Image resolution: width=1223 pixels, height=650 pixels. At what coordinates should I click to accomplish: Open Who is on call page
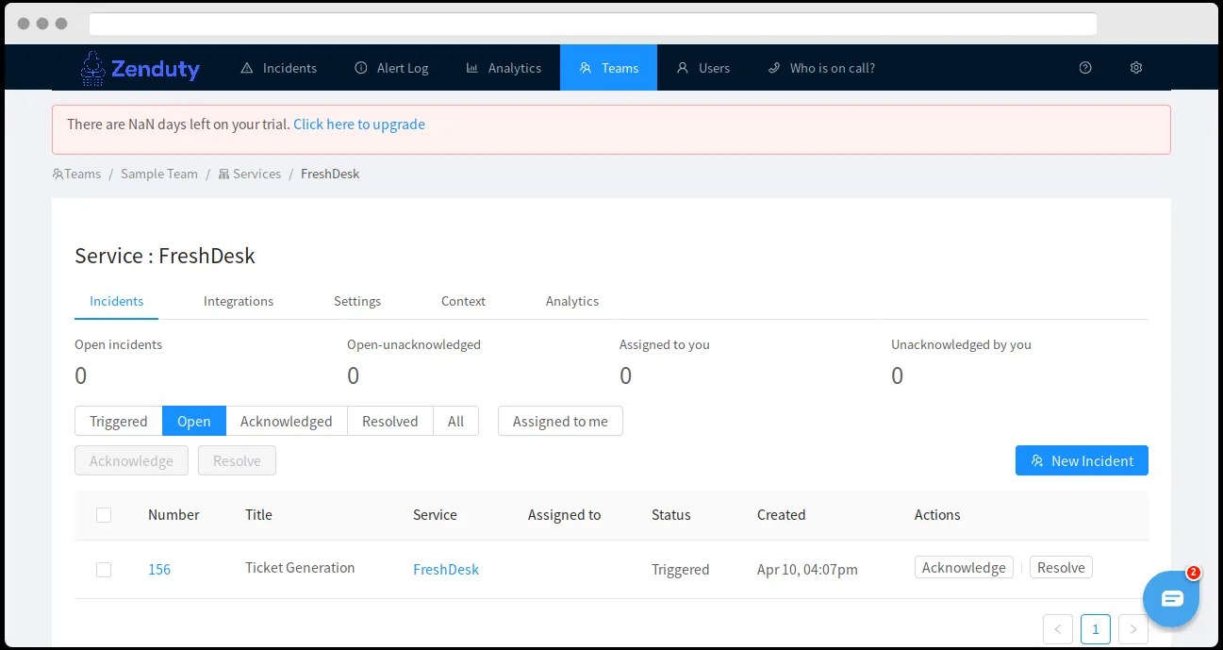tap(821, 68)
